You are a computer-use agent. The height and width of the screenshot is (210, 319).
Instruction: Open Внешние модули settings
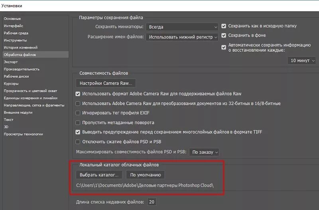pos(18,112)
